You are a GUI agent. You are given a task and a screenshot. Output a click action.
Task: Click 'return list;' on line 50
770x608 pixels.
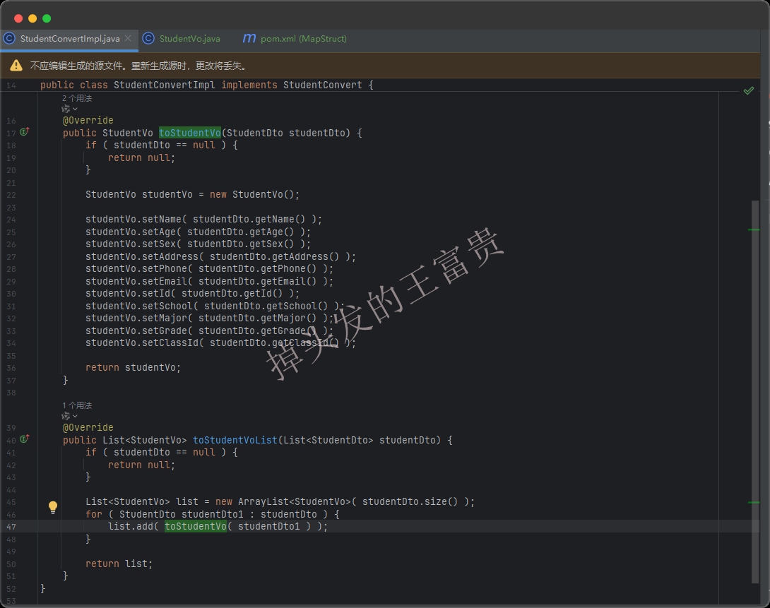click(x=119, y=564)
